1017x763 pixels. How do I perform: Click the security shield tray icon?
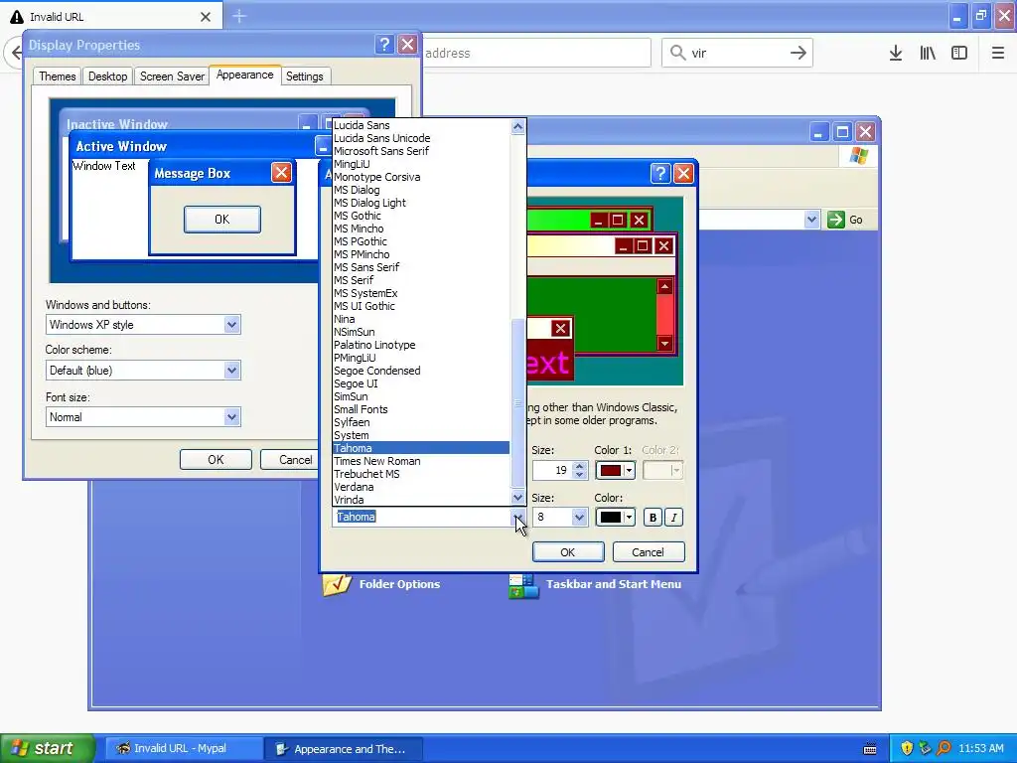click(907, 748)
